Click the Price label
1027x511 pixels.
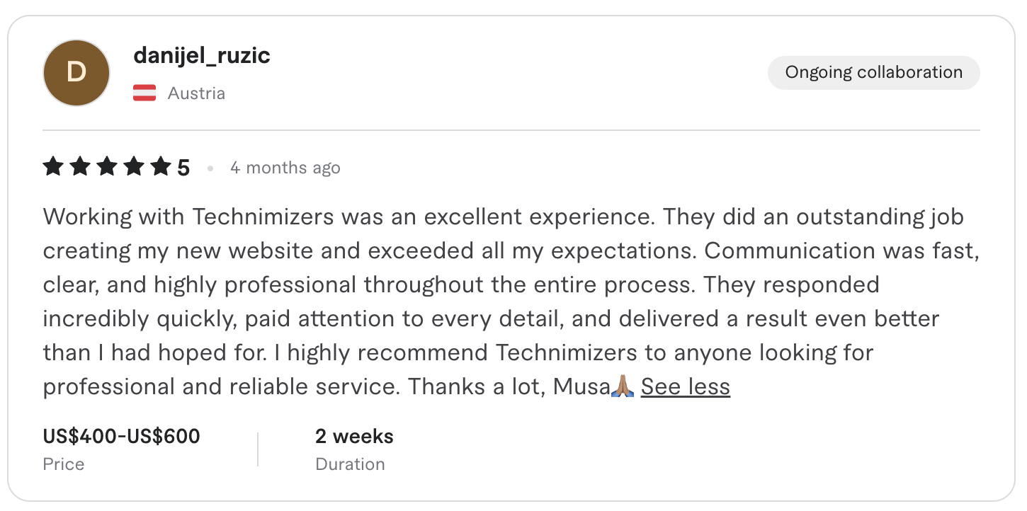click(64, 464)
